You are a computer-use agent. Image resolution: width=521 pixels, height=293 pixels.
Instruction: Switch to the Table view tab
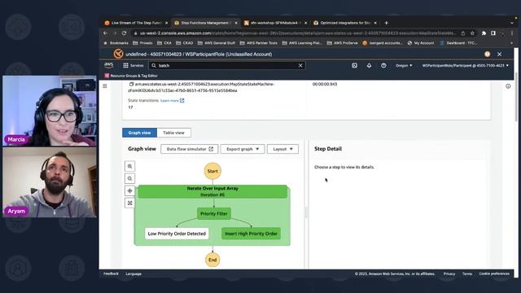pos(173,133)
